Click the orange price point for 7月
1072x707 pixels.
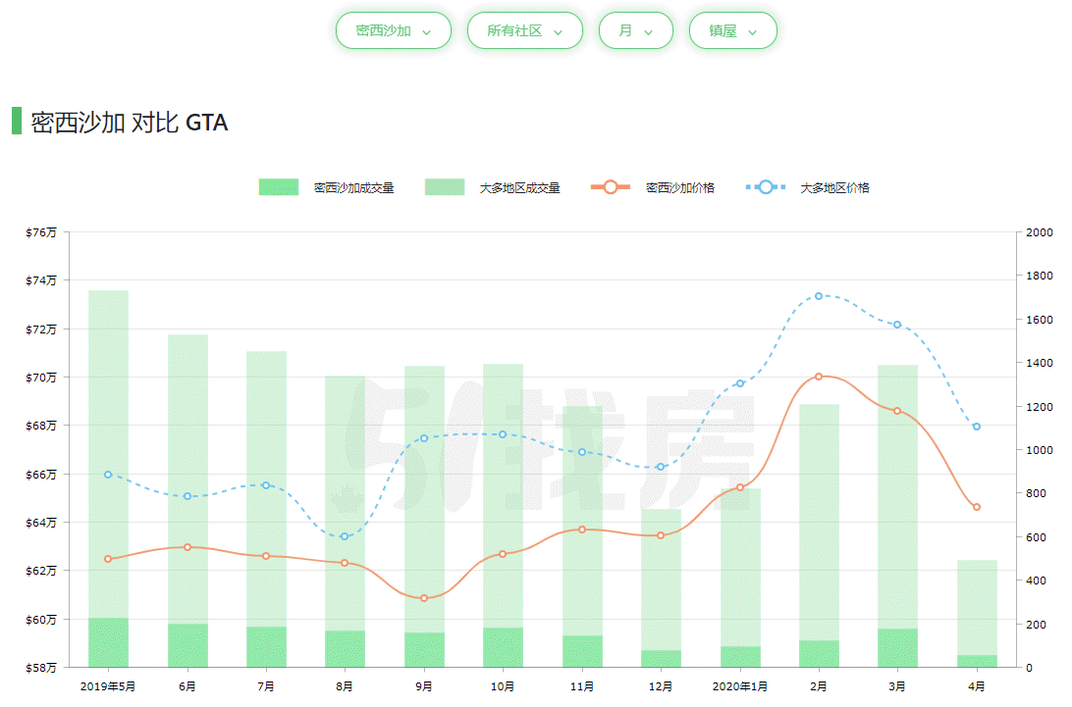(266, 556)
